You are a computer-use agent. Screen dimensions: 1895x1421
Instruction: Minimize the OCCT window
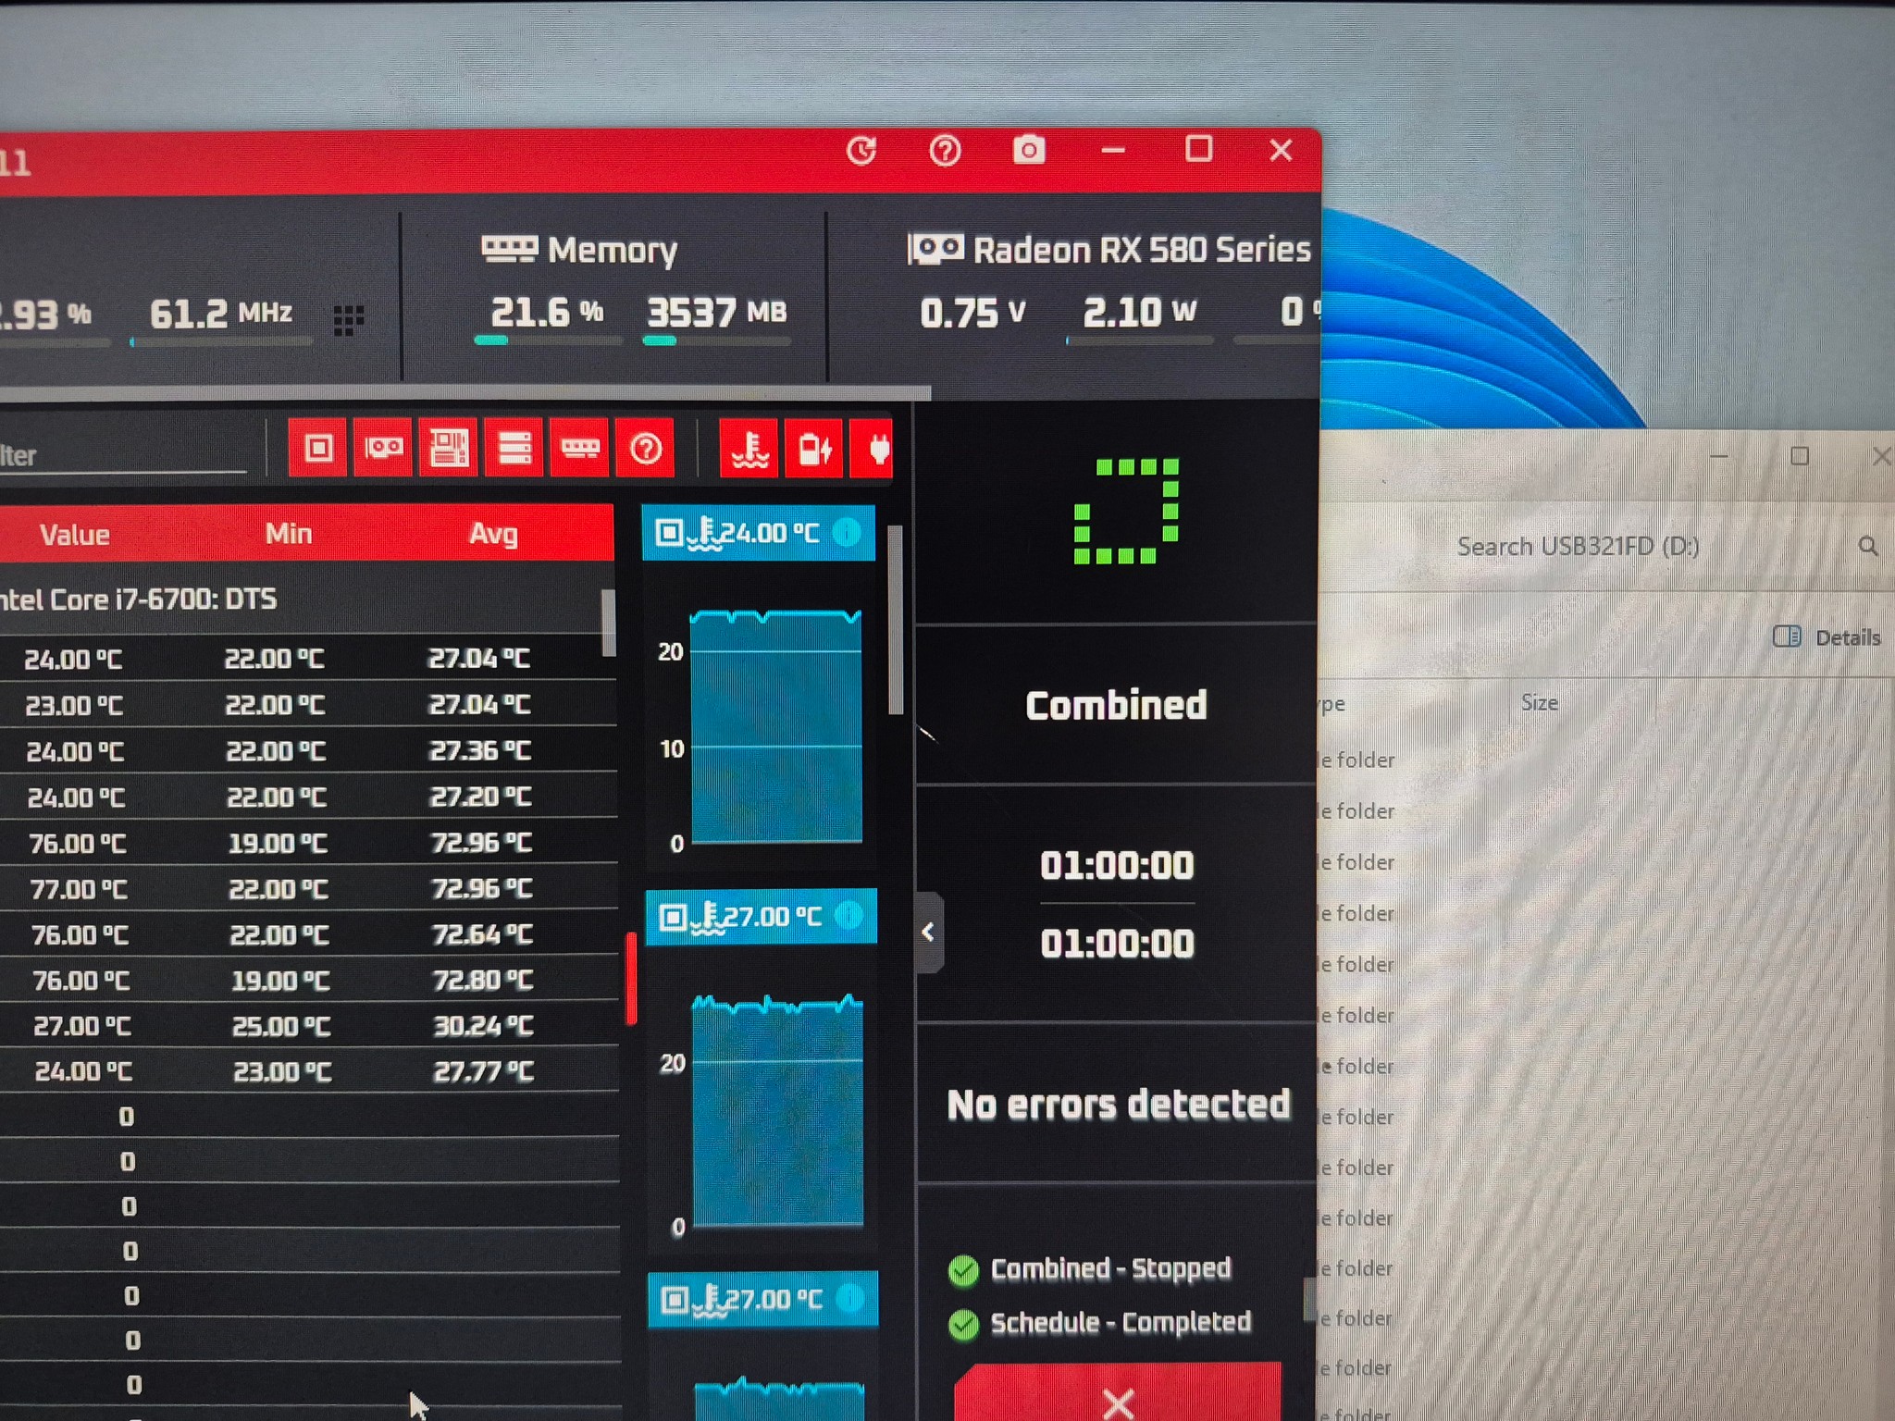[x=1113, y=150]
